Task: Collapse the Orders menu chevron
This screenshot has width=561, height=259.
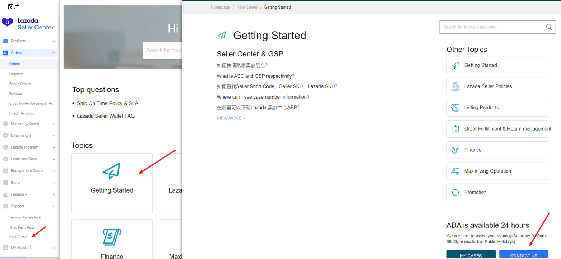Action: [54, 53]
